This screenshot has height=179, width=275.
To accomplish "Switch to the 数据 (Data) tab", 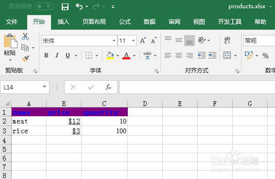I will coord(150,22).
